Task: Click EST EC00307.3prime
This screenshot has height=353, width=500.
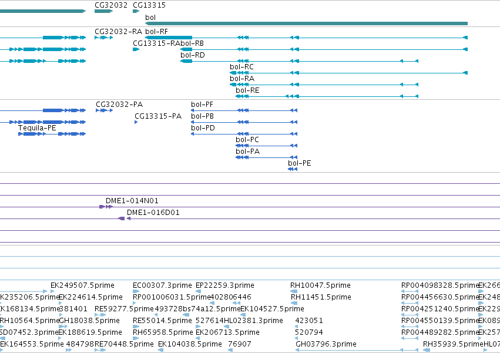Action: tap(162, 285)
